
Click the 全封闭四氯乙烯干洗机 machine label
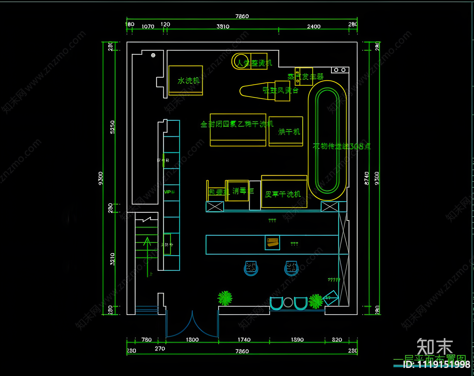[x=237, y=124]
